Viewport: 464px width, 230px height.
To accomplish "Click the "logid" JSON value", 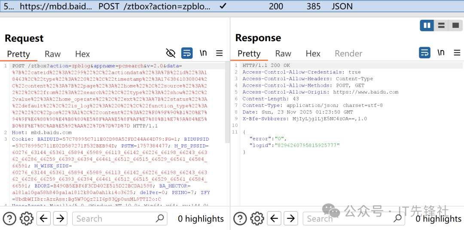I will pos(307,145).
